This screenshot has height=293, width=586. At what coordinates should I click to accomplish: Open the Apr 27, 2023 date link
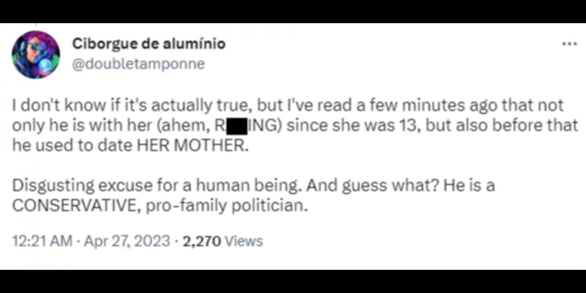[x=127, y=241]
